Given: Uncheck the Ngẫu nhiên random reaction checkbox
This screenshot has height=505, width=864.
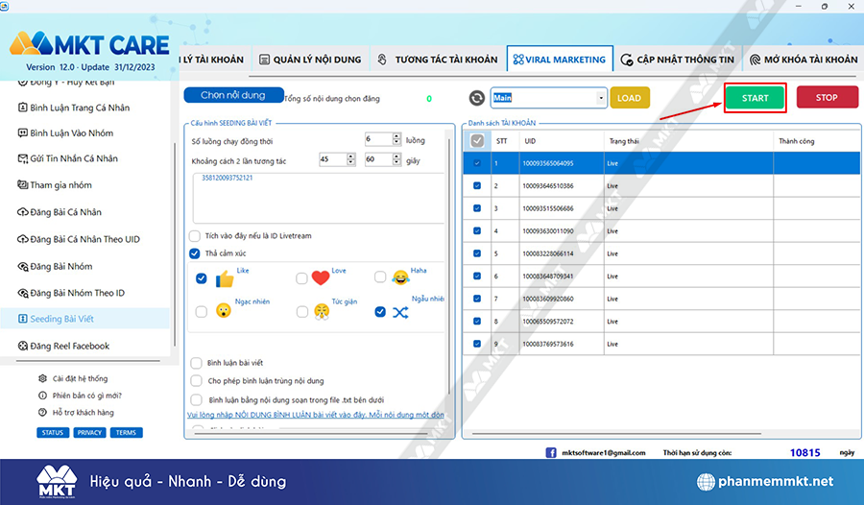Looking at the screenshot, I should (380, 311).
